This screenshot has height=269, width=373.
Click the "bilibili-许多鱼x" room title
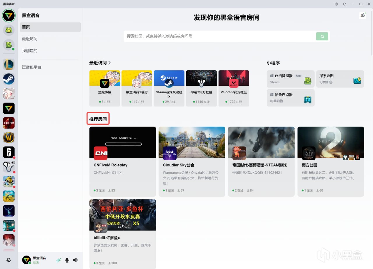point(107,238)
